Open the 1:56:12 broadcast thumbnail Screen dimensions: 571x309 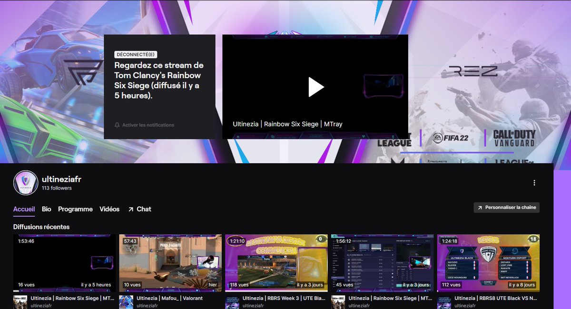coord(383,262)
